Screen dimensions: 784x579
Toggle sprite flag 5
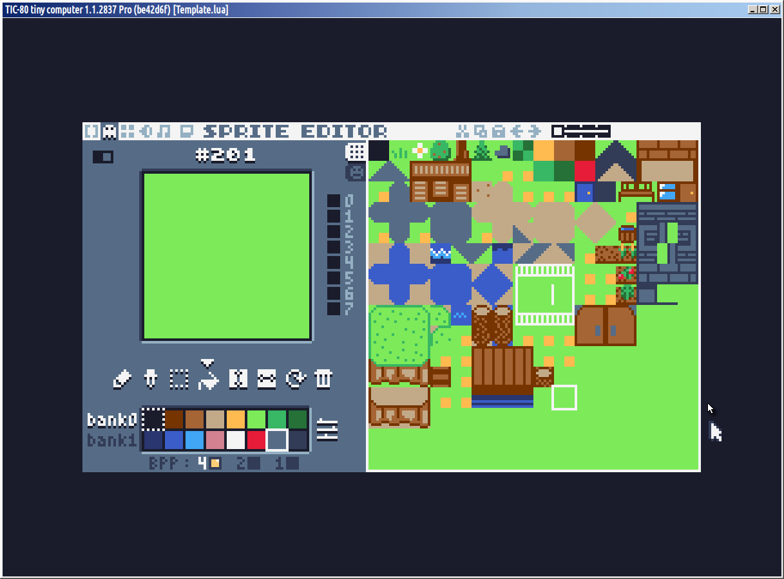point(334,278)
